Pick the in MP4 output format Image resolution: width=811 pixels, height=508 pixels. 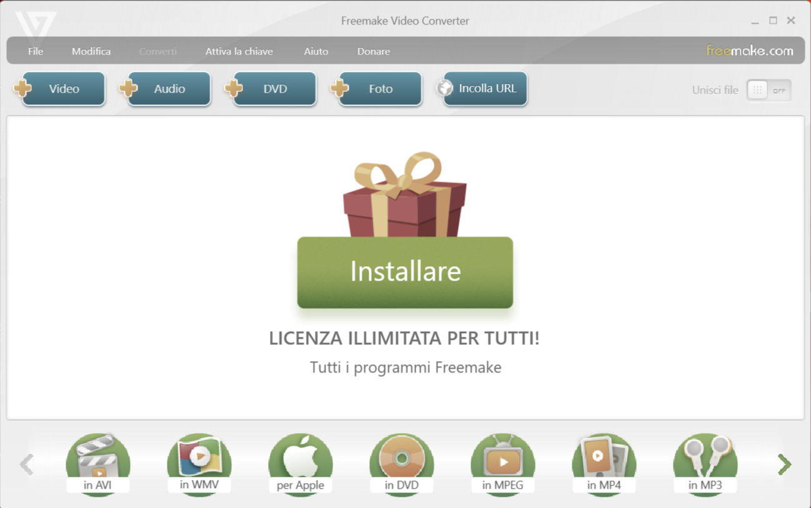click(604, 464)
